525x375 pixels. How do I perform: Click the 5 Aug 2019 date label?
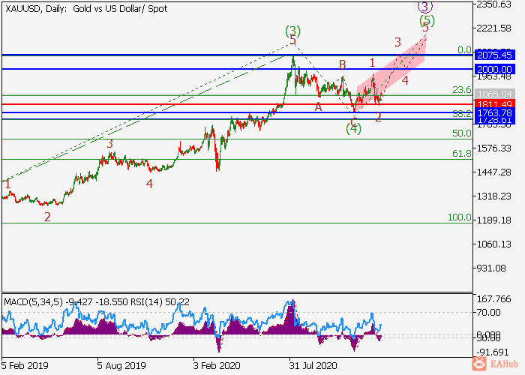(121, 365)
